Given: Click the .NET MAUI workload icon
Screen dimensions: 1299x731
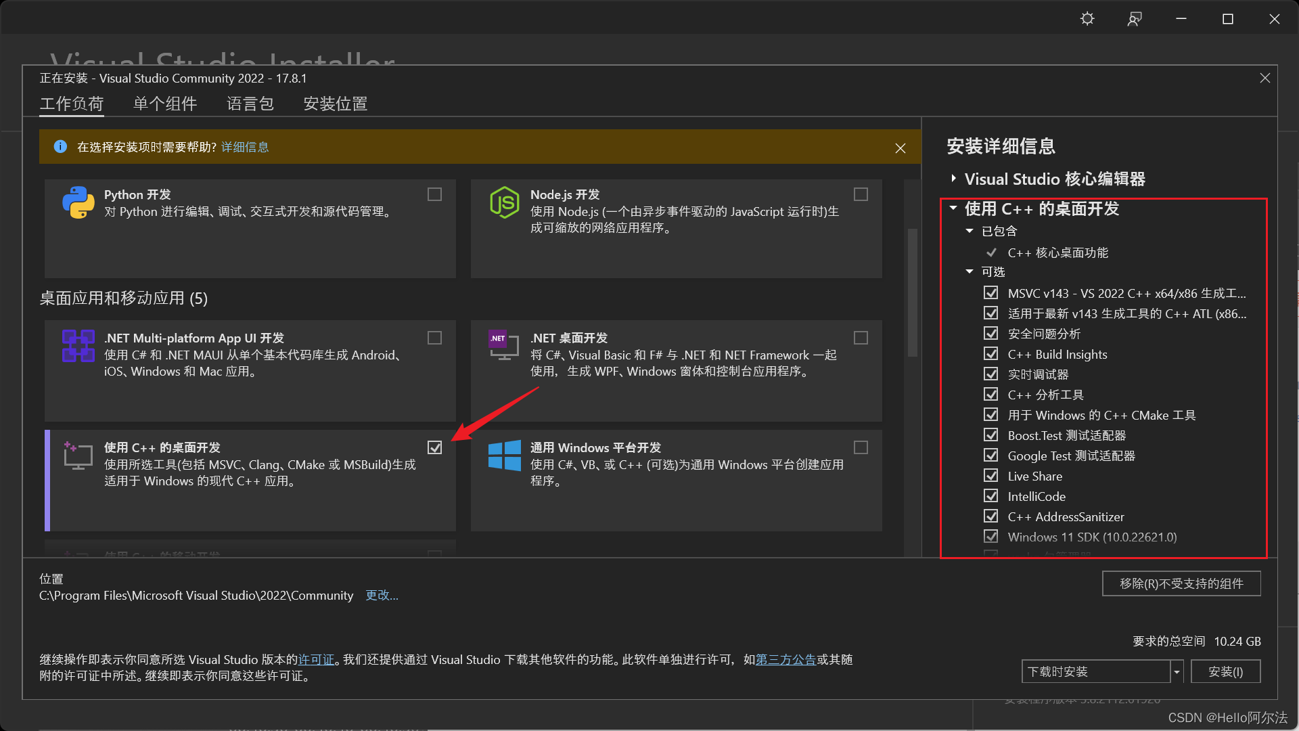Looking at the screenshot, I should [x=78, y=346].
